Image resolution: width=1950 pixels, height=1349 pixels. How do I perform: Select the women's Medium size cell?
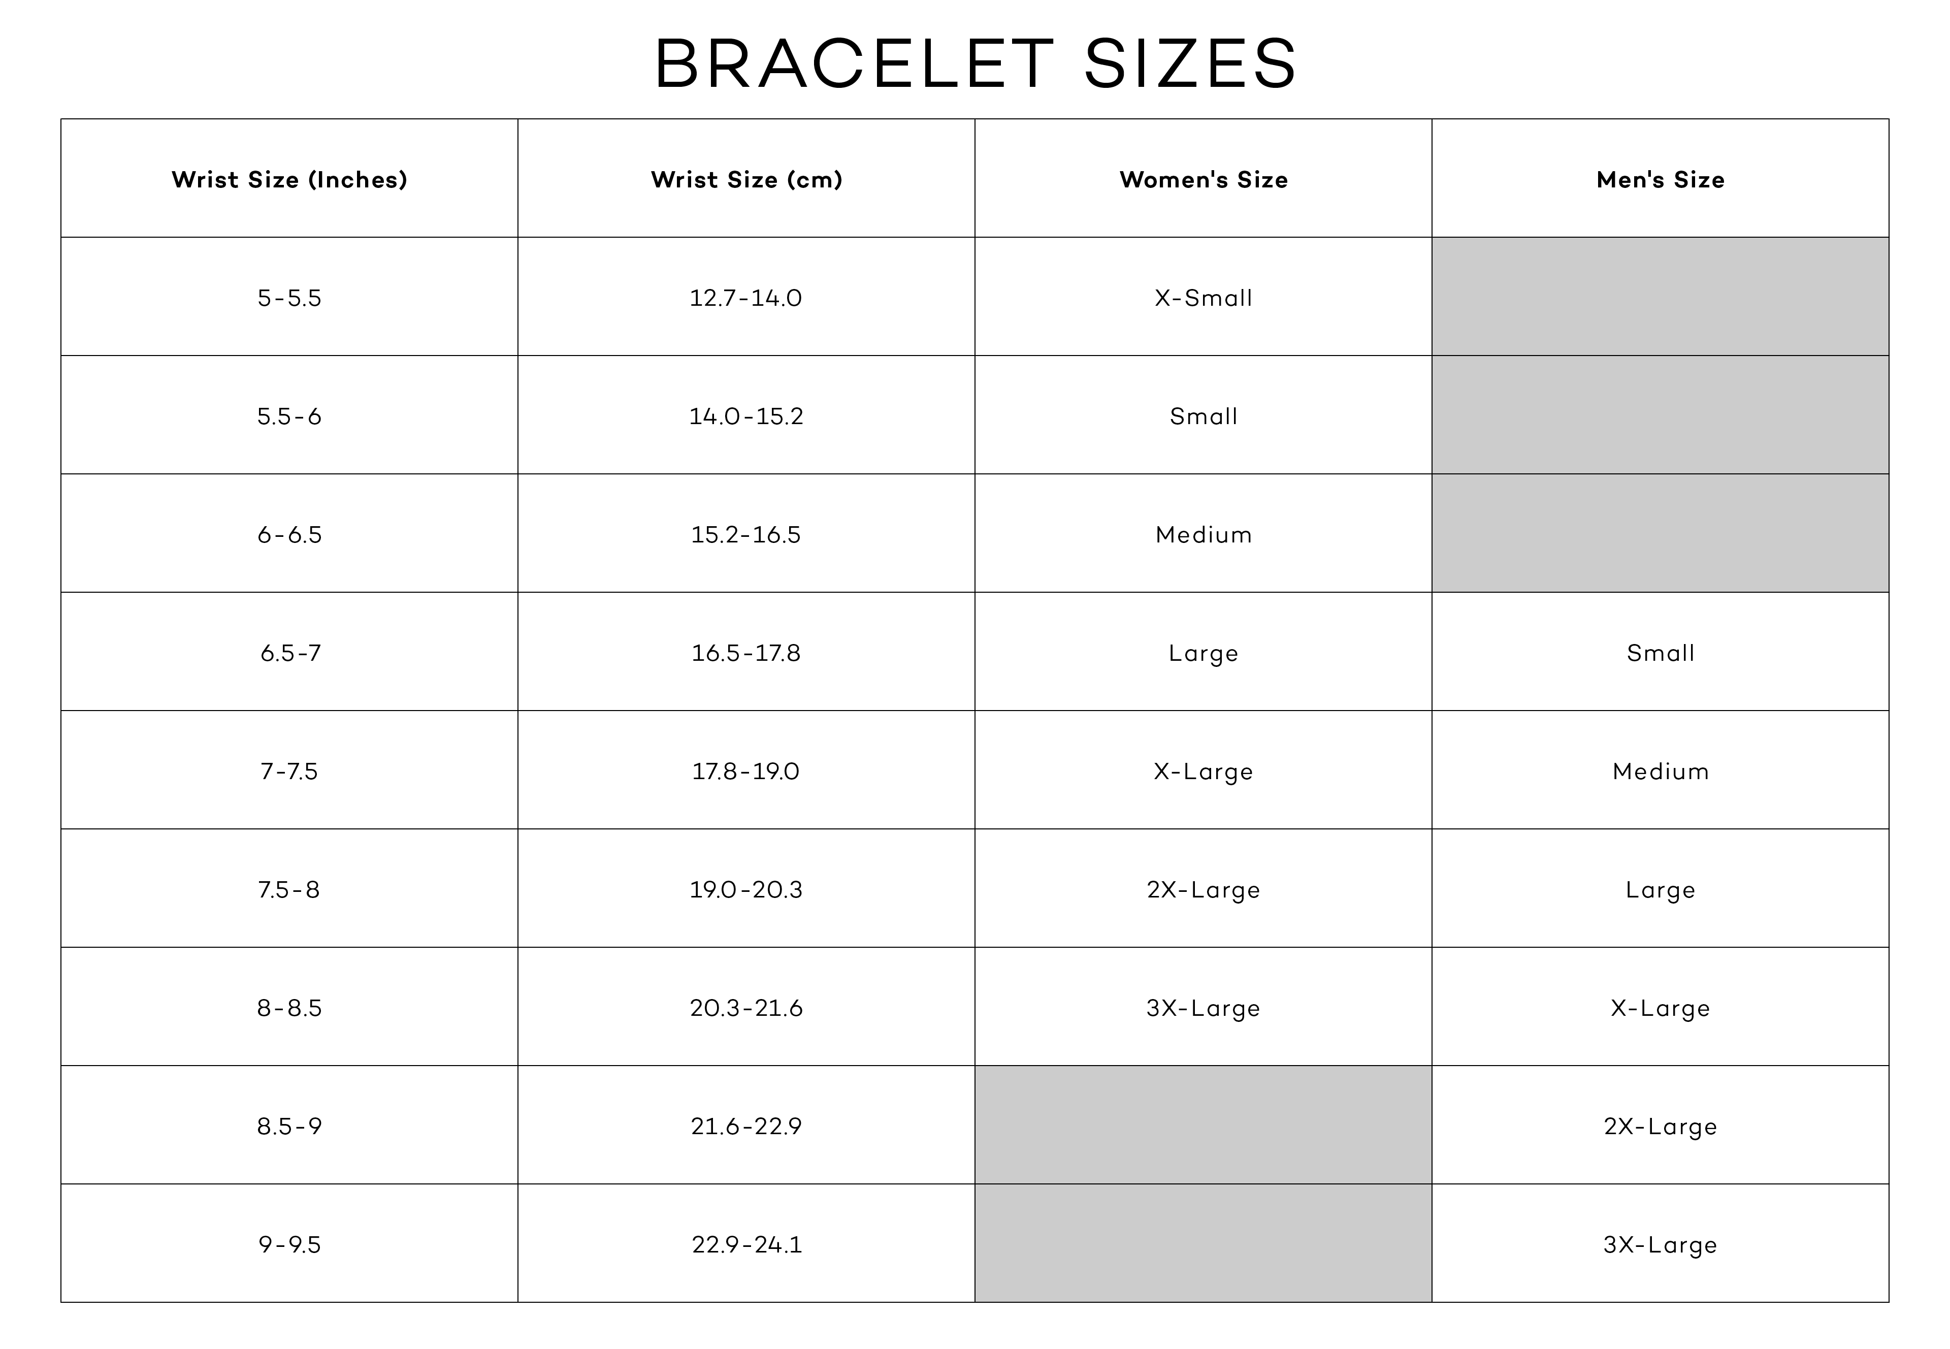pyautogui.click(x=1203, y=534)
